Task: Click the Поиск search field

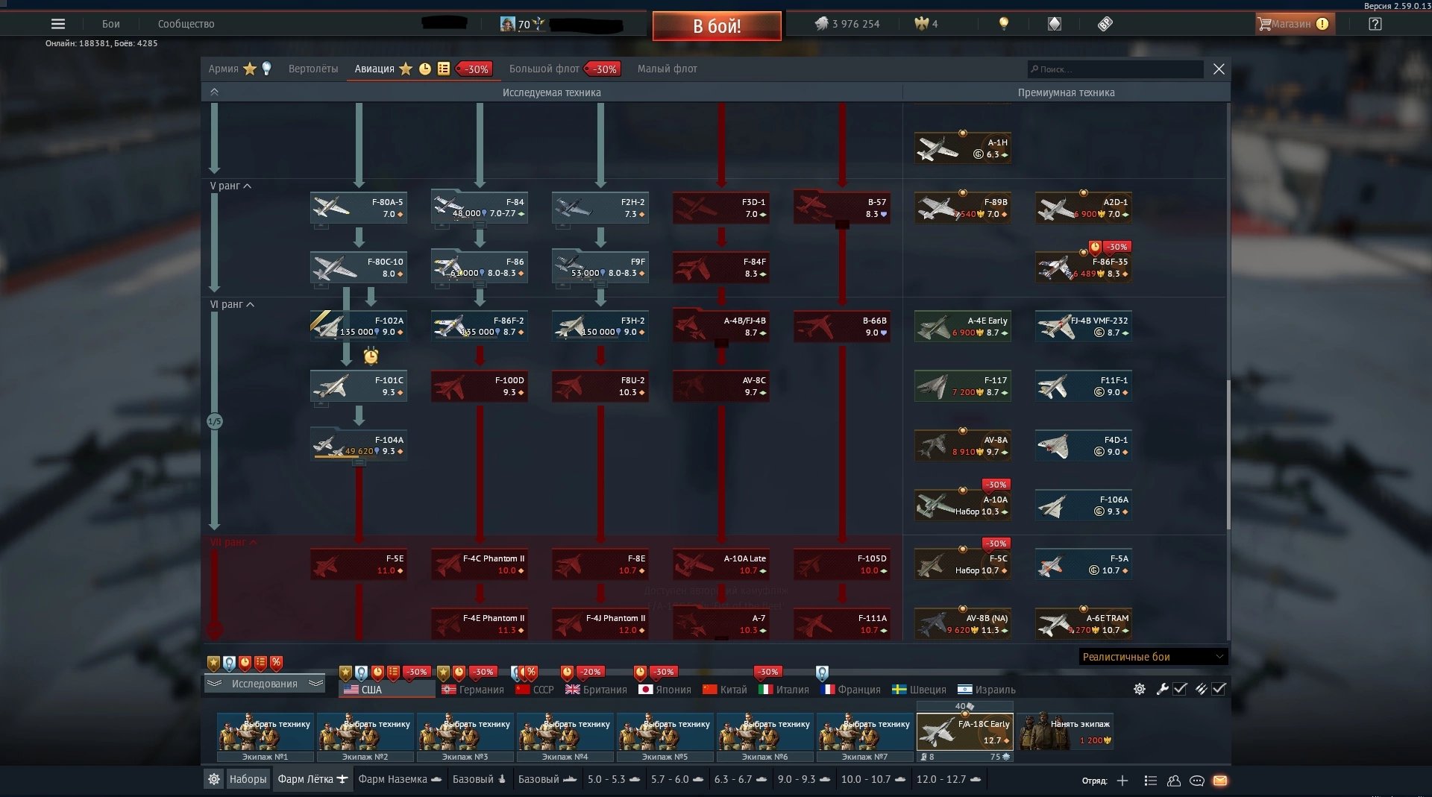Action: point(1115,69)
